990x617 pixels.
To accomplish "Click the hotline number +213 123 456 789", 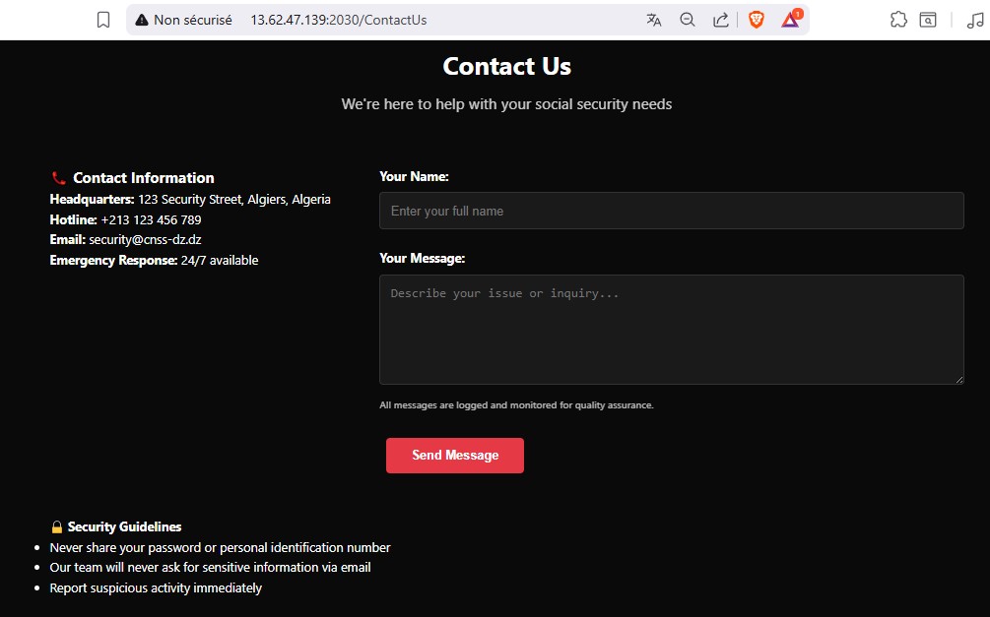I will pos(151,219).
